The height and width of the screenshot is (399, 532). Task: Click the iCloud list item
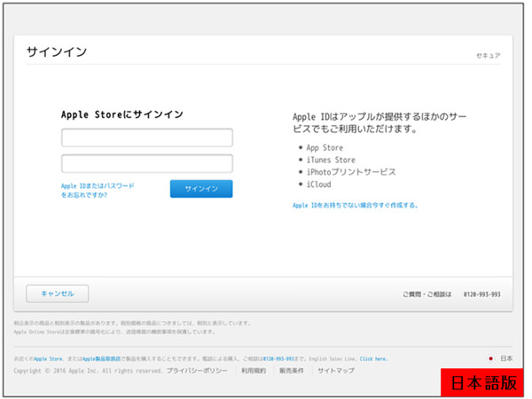(318, 184)
